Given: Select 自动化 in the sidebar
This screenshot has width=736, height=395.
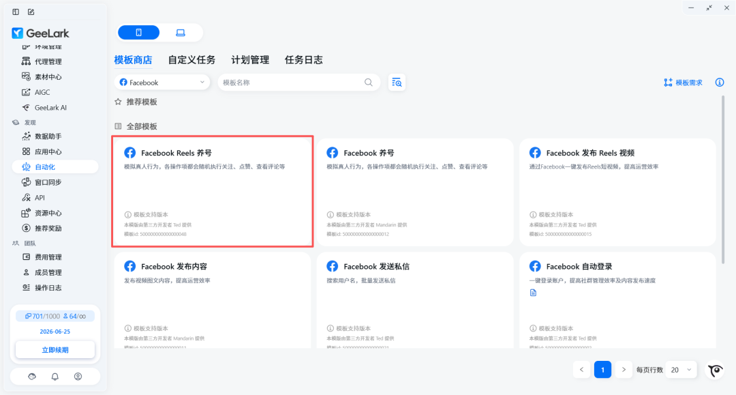Looking at the screenshot, I should click(x=55, y=166).
